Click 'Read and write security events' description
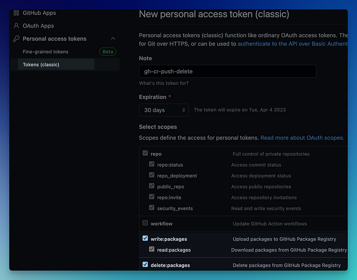The image size is (357, 280). 266,209
